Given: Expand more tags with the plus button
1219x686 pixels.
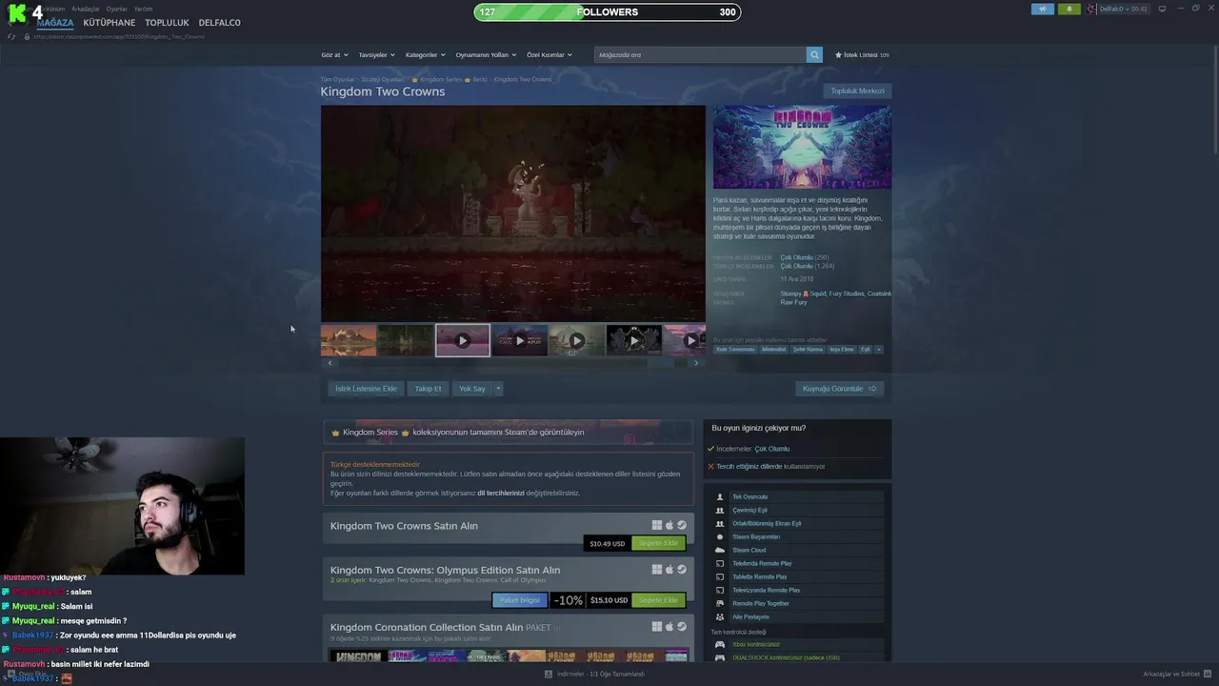Looking at the screenshot, I should (878, 350).
